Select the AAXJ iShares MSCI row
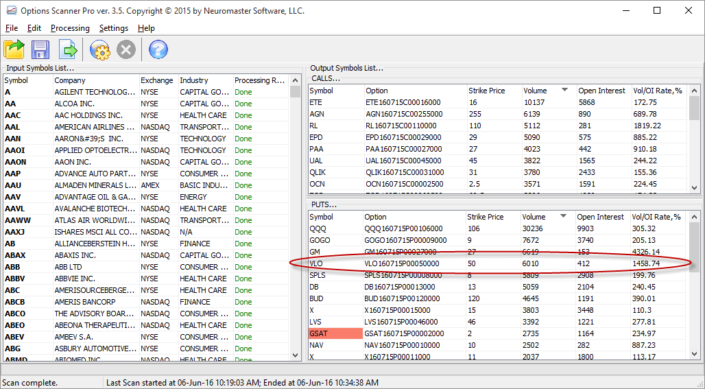705x389 pixels. (145, 232)
